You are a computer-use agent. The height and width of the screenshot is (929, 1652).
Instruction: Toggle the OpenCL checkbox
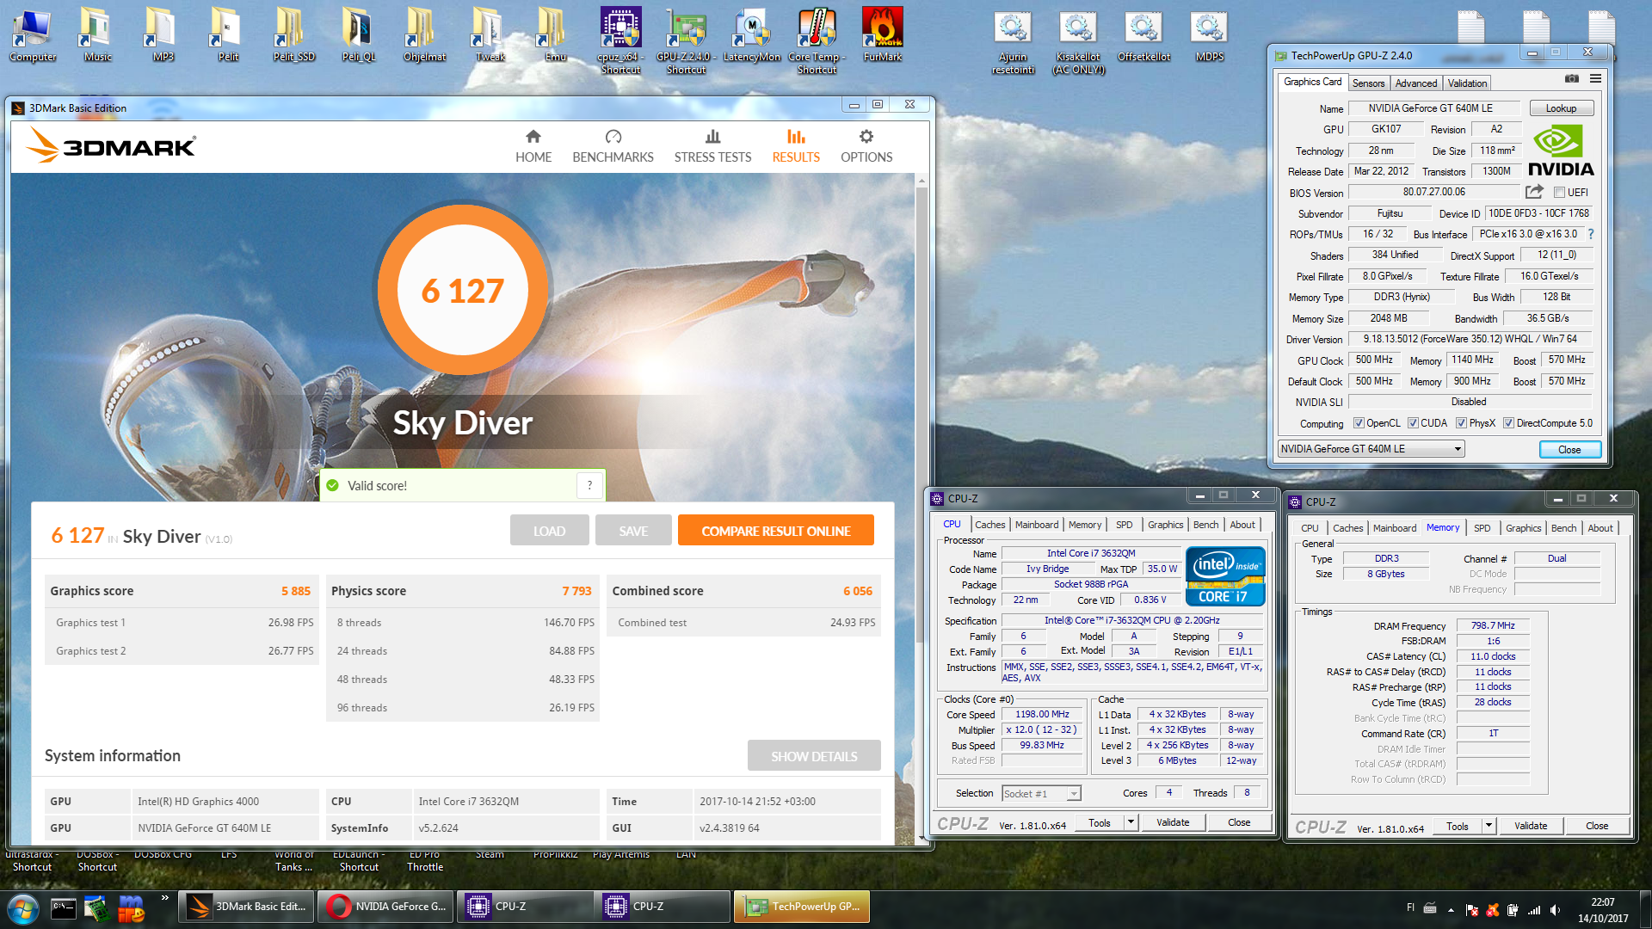click(1359, 423)
